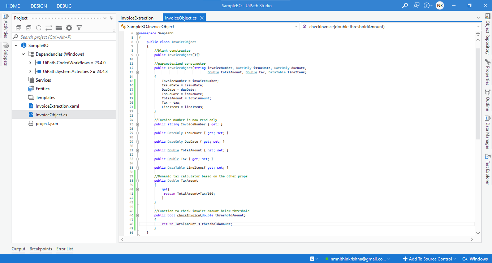
Task: Click the '//blank constructor' comment
Action: click(x=172, y=51)
